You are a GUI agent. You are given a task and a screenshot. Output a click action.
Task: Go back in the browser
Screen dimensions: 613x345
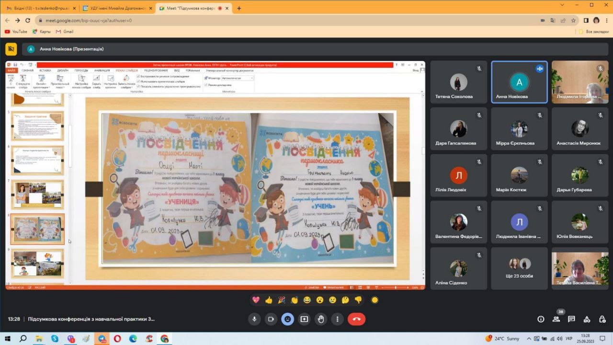[x=7, y=21]
